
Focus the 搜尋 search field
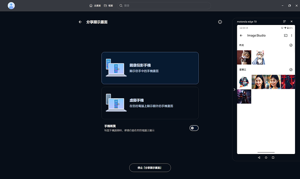(x=164, y=5)
